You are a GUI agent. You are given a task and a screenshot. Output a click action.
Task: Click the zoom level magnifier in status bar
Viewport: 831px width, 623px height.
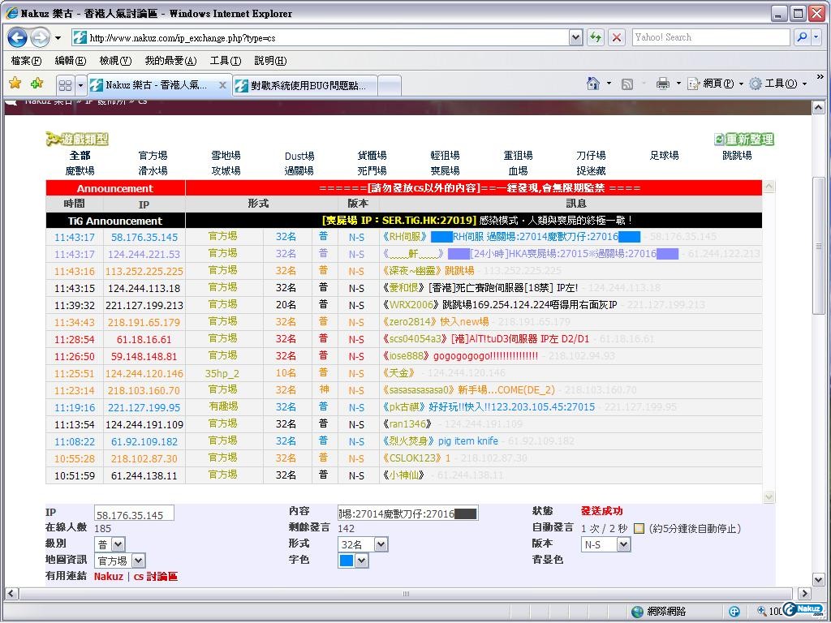pos(761,612)
